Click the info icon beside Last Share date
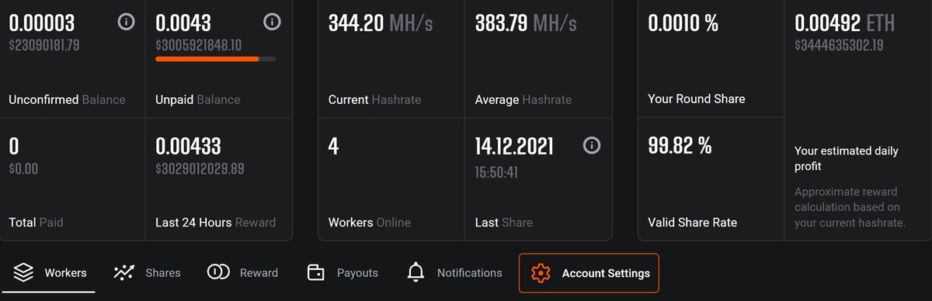Viewport: 932px width, 301px height. click(x=592, y=145)
